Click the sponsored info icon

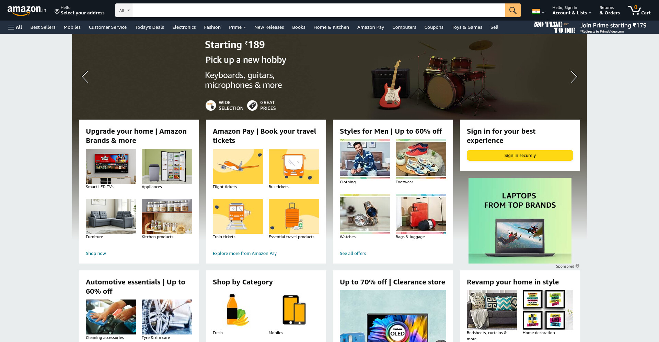click(577, 266)
